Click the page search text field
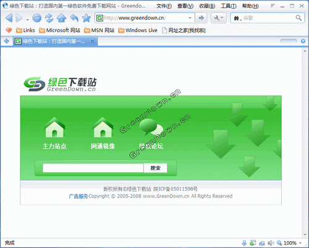Screen dimensions: 309x248 (x=93, y=168)
